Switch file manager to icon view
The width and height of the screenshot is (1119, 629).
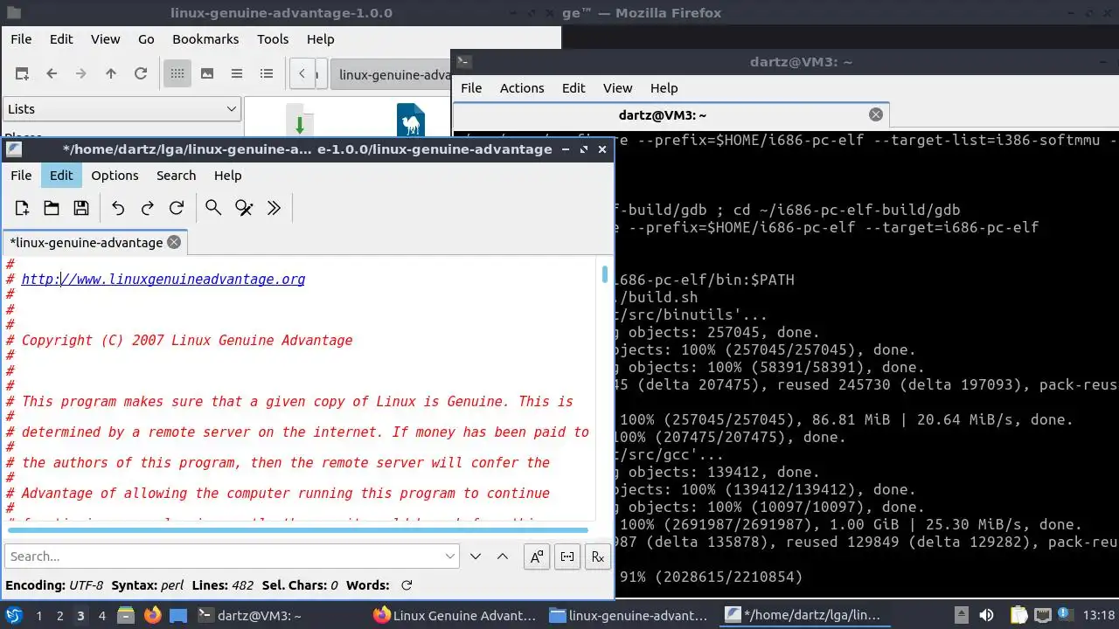(x=177, y=74)
